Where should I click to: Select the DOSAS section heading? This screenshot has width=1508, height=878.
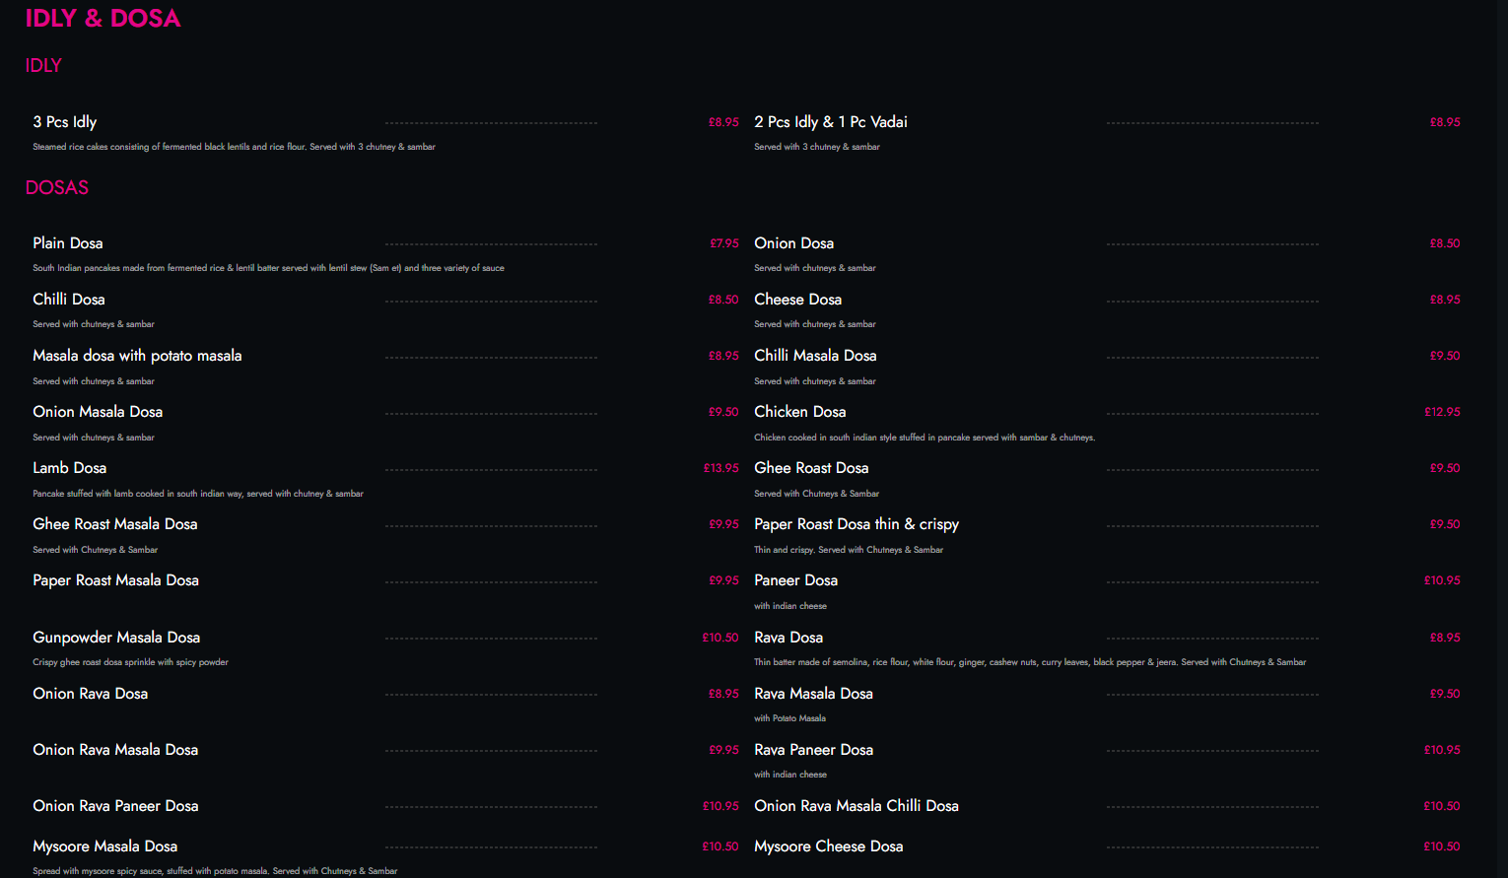(x=57, y=188)
